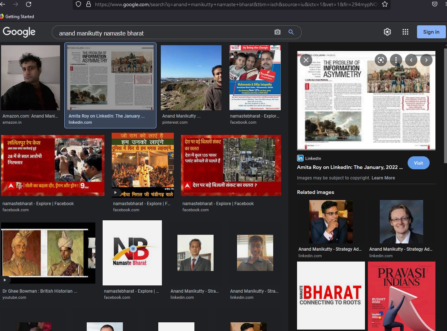Image resolution: width=447 pixels, height=331 pixels.
Task: Click the youtube.com source text
Action: coord(14,298)
